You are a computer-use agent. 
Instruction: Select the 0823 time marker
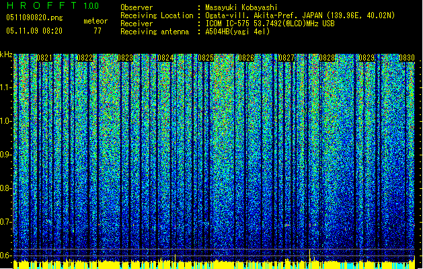click(124, 59)
